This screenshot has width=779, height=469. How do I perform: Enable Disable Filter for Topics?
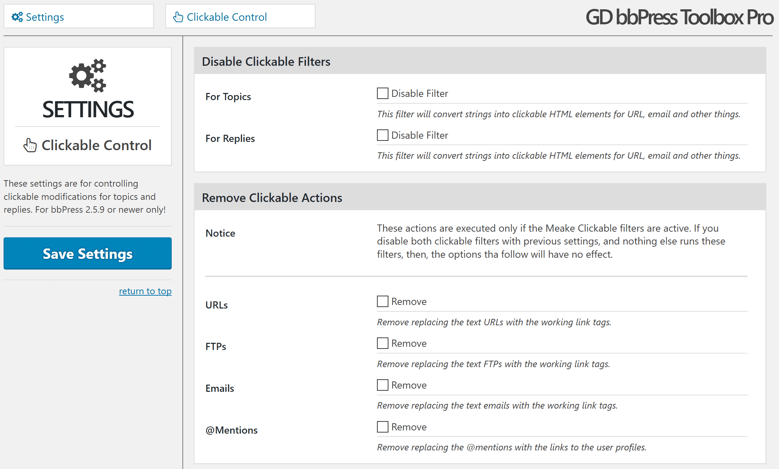click(x=383, y=93)
